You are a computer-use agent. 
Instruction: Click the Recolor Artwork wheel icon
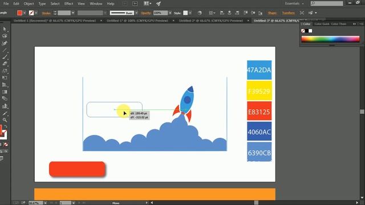tap(200, 13)
